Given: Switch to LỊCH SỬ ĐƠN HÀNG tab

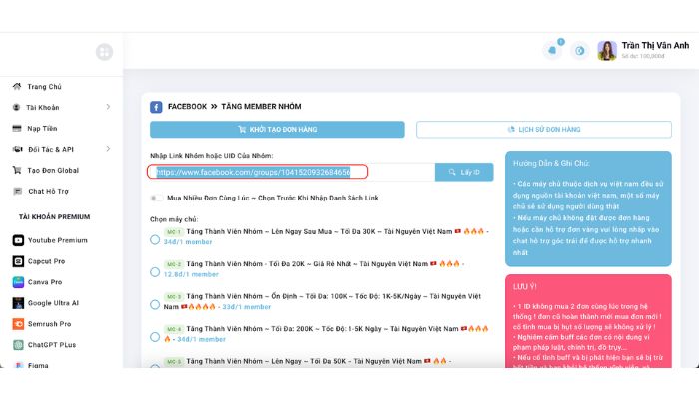Looking at the screenshot, I should click(x=544, y=129).
